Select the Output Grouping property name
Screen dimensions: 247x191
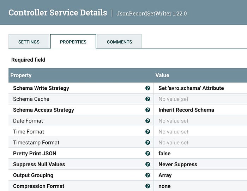(33, 175)
